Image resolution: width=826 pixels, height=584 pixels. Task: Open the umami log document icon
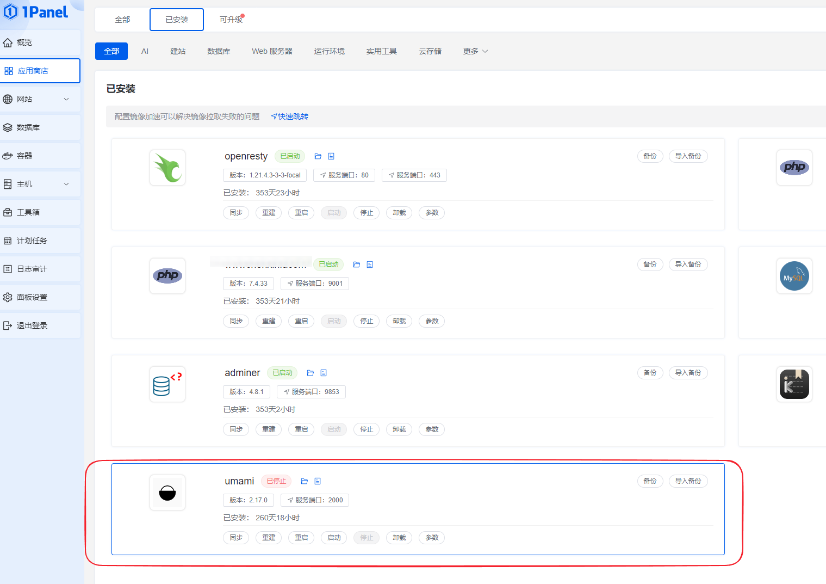[x=318, y=481]
